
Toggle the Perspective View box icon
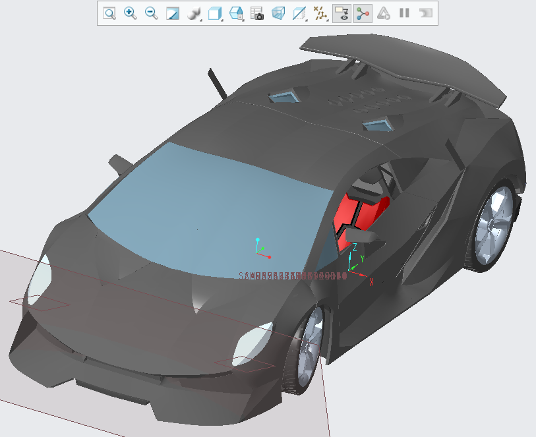[278, 13]
